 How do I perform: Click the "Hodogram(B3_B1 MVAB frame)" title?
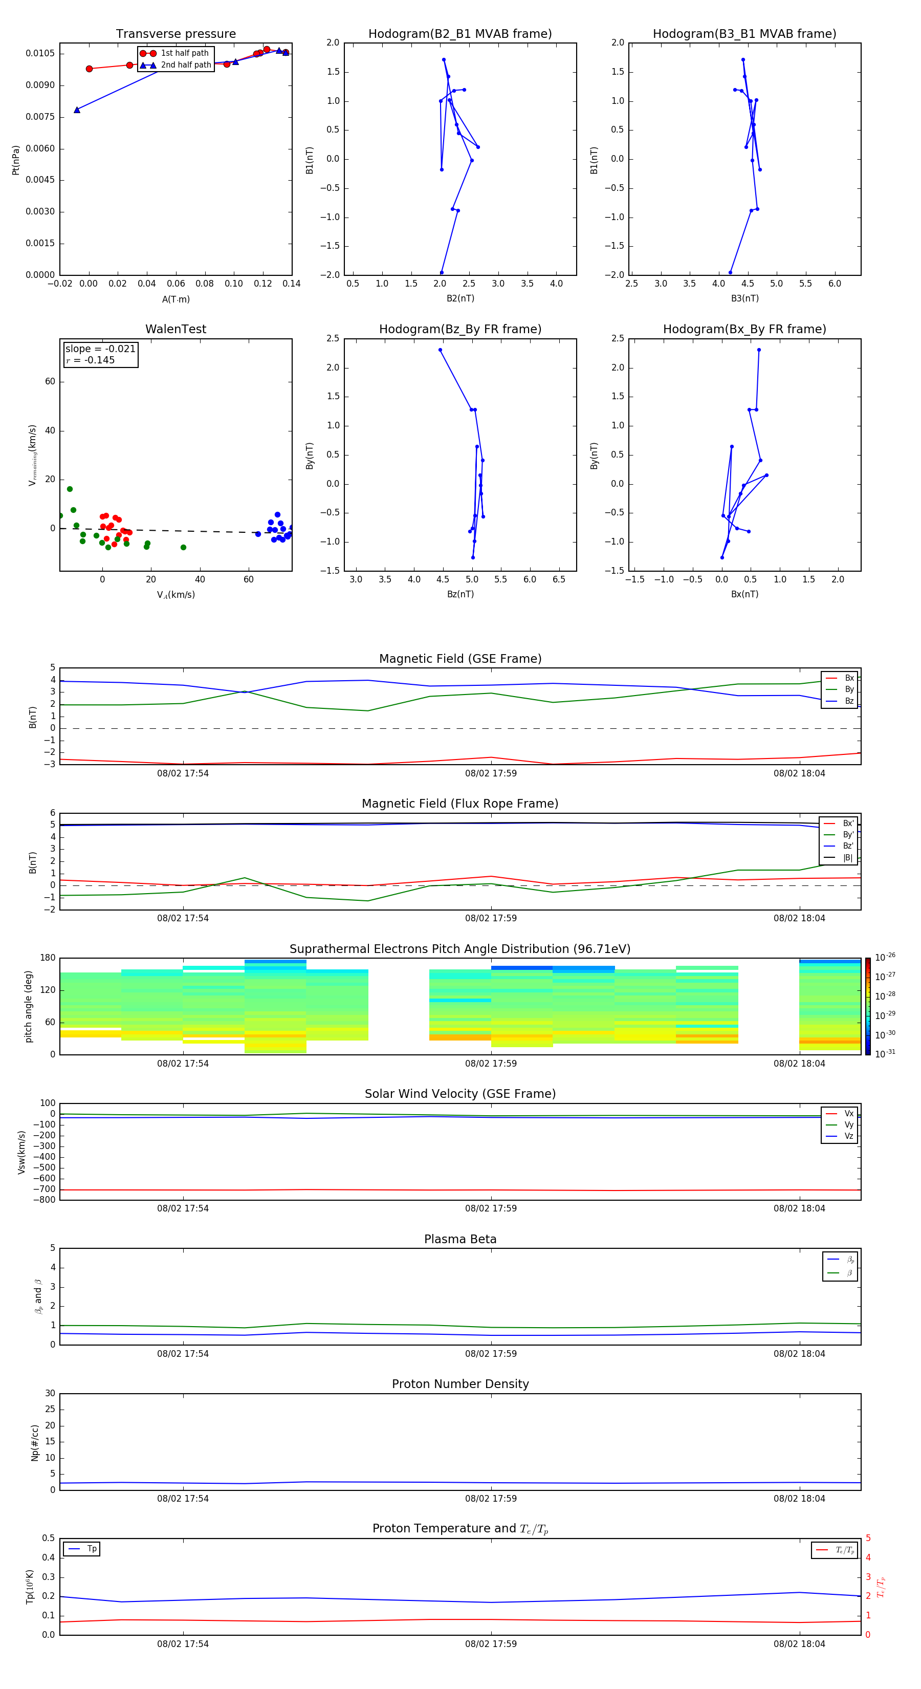[x=744, y=34]
